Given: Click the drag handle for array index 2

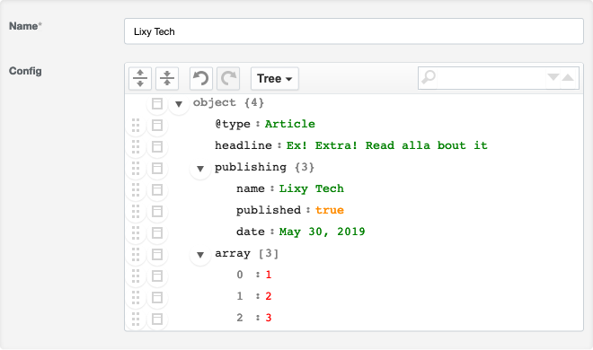Looking at the screenshot, I should (136, 319).
